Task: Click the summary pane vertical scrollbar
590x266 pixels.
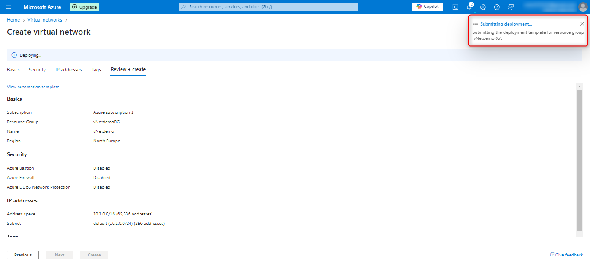Action: 579,160
